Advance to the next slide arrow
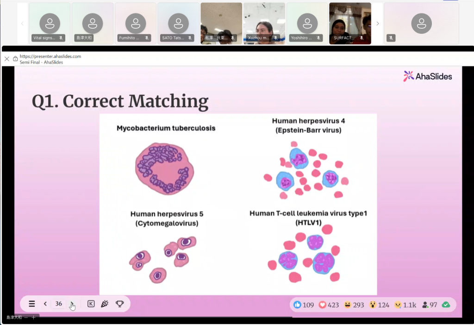The height and width of the screenshot is (325, 474). pos(72,304)
